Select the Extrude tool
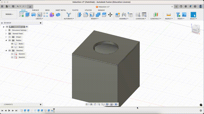Screen dimensions: 204x114 tap(27, 15)
